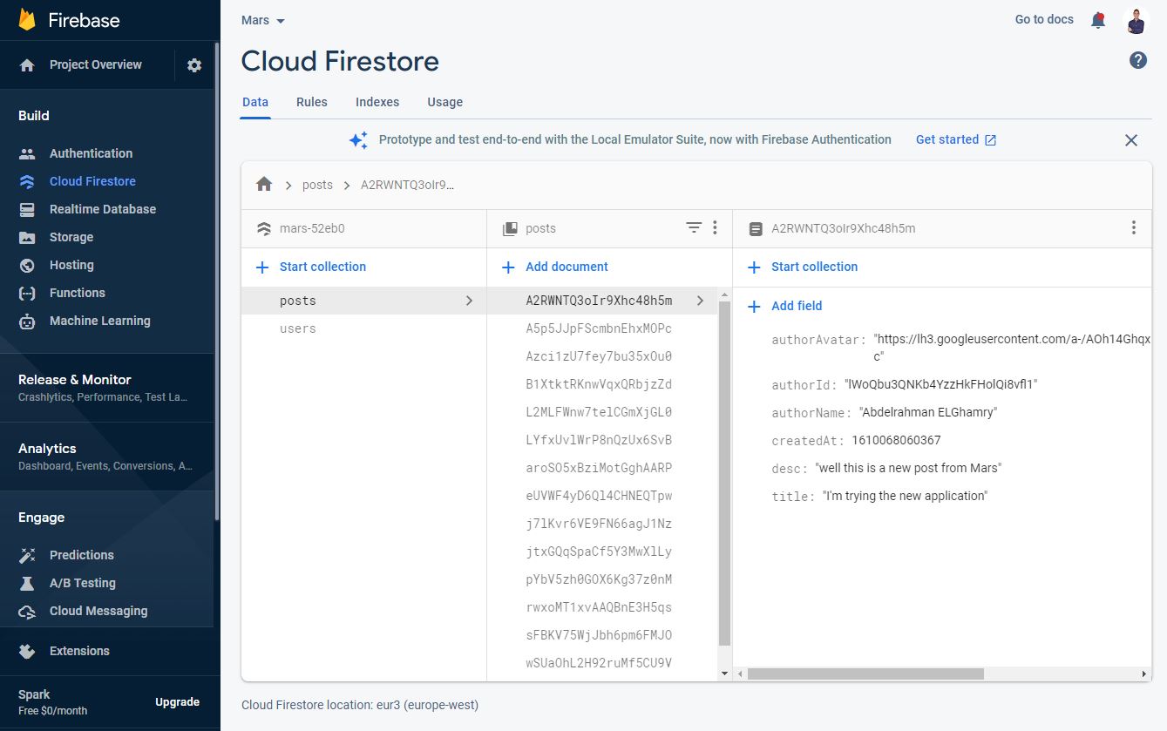The width and height of the screenshot is (1167, 731).
Task: Click the createdAt value 1610068060367
Action: click(896, 440)
